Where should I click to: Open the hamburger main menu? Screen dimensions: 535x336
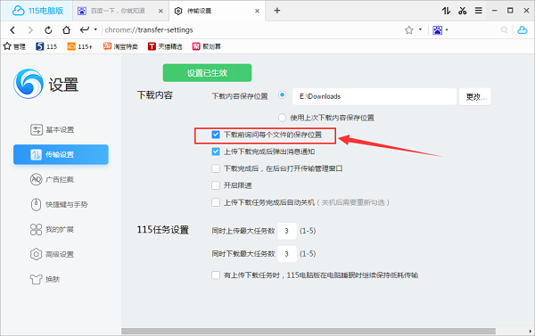tap(479, 11)
